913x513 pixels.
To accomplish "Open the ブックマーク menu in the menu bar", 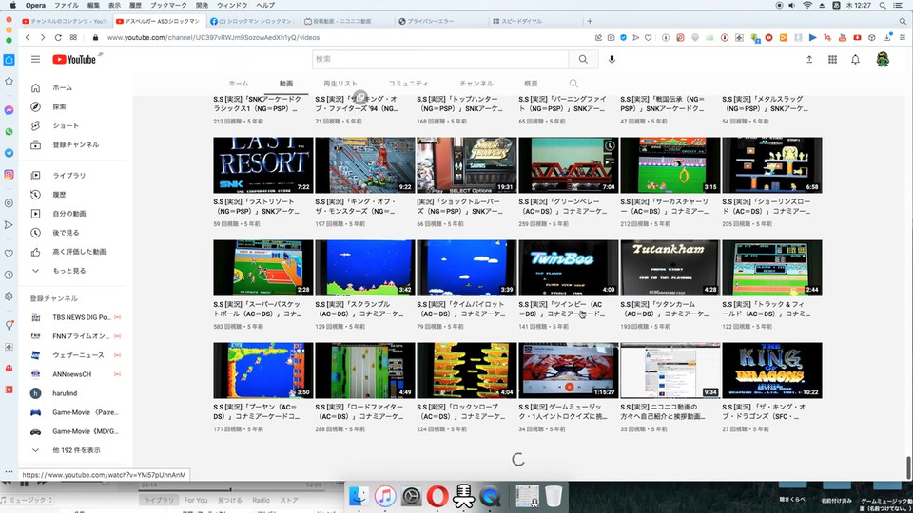I will click(x=168, y=6).
